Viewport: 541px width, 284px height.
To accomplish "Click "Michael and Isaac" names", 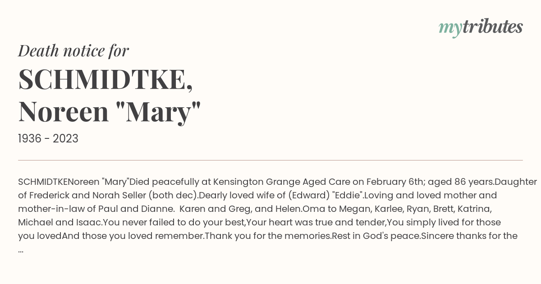I will coord(59,223).
